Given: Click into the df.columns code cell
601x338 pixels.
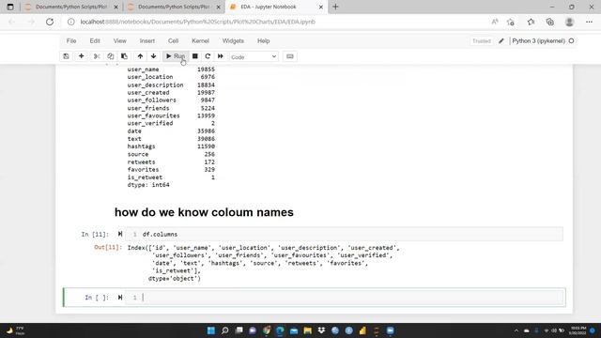Looking at the screenshot, I should (345, 234).
